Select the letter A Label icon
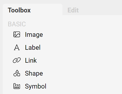 tap(17, 47)
